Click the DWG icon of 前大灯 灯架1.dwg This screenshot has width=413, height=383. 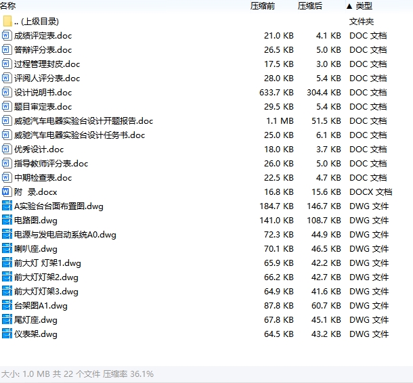(7, 263)
